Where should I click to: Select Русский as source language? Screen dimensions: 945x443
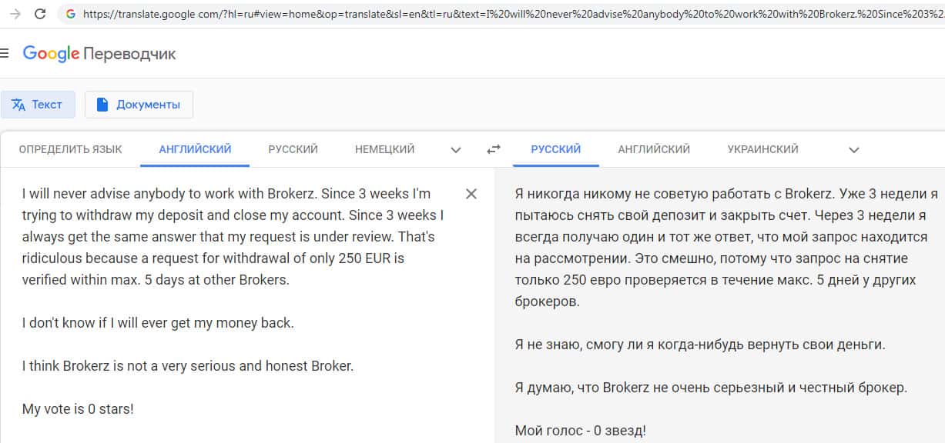[x=293, y=149]
